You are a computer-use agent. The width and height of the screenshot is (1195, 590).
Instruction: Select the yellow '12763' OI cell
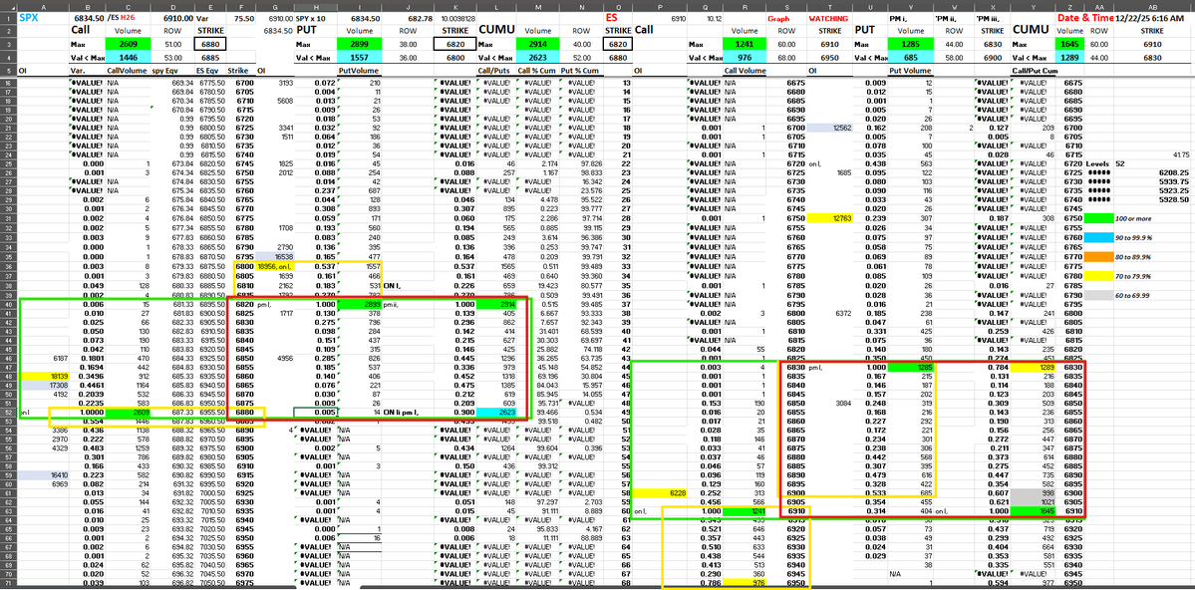[828, 219]
